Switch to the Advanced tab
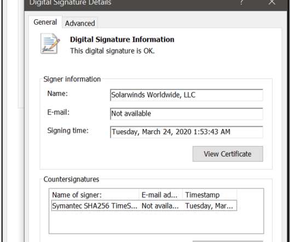The height and width of the screenshot is (242, 290). (x=80, y=24)
